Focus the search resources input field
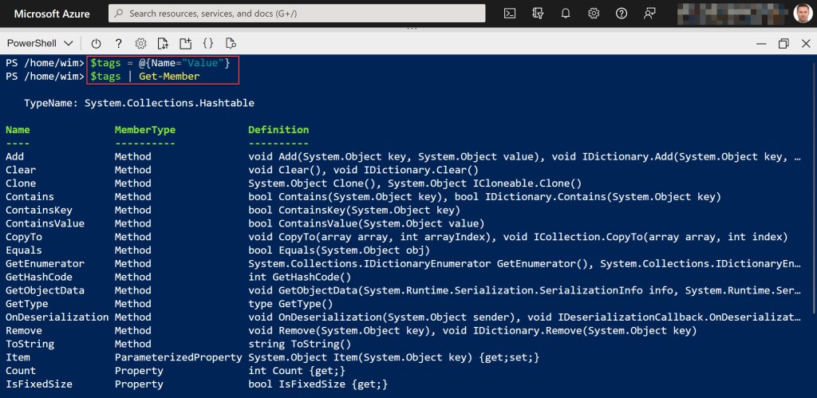The height and width of the screenshot is (398, 817). pos(303,14)
